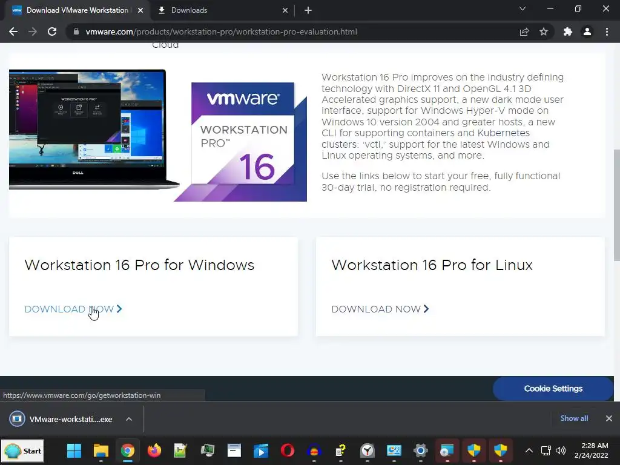Click the Dell laptop screenshot image
Screen dimensions: 620x465
[93, 129]
